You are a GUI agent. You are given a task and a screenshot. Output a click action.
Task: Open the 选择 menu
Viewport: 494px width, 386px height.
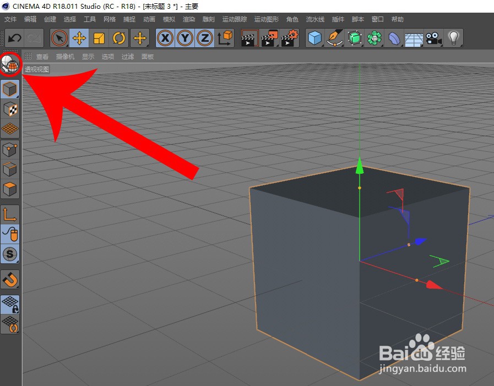click(70, 19)
